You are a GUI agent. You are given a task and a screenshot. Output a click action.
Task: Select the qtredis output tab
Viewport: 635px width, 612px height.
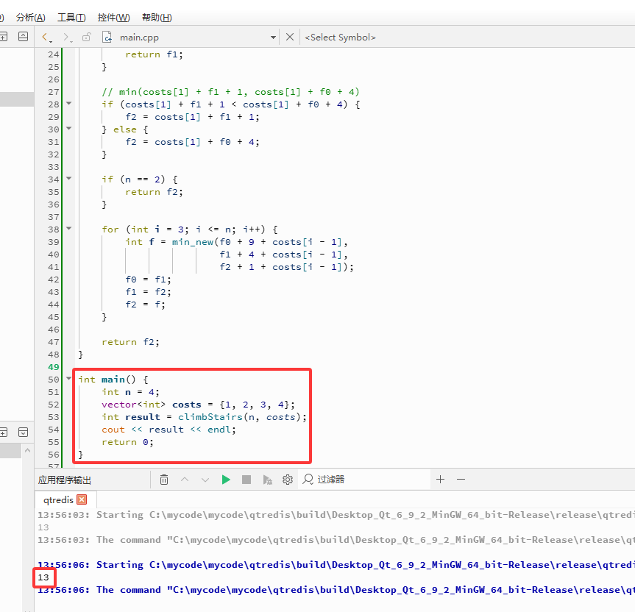point(58,500)
